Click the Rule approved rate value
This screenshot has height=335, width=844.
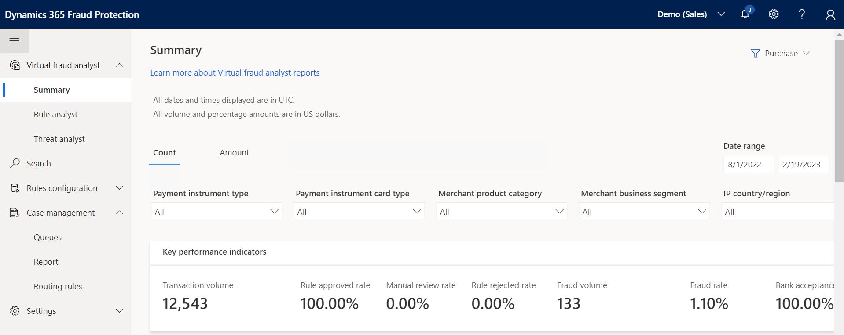tap(330, 304)
